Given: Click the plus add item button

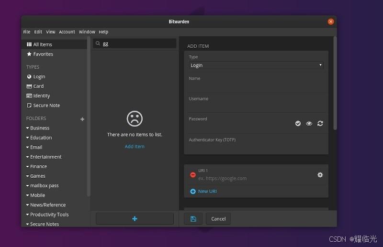Looking at the screenshot, I should coord(135,218).
